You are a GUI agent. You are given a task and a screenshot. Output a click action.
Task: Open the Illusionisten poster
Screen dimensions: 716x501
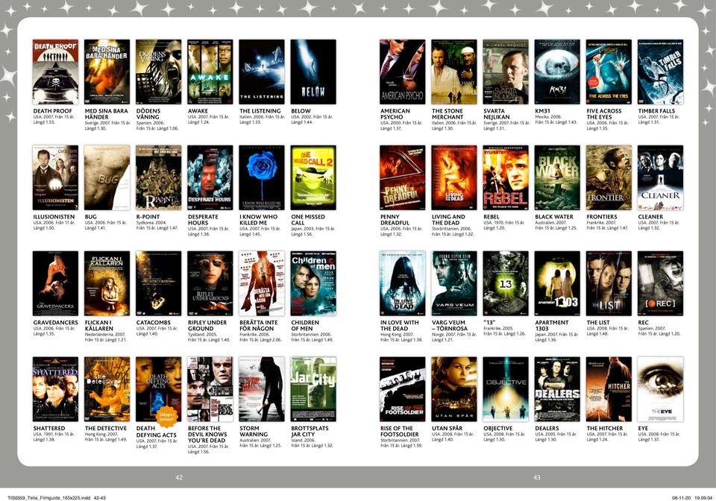point(55,177)
